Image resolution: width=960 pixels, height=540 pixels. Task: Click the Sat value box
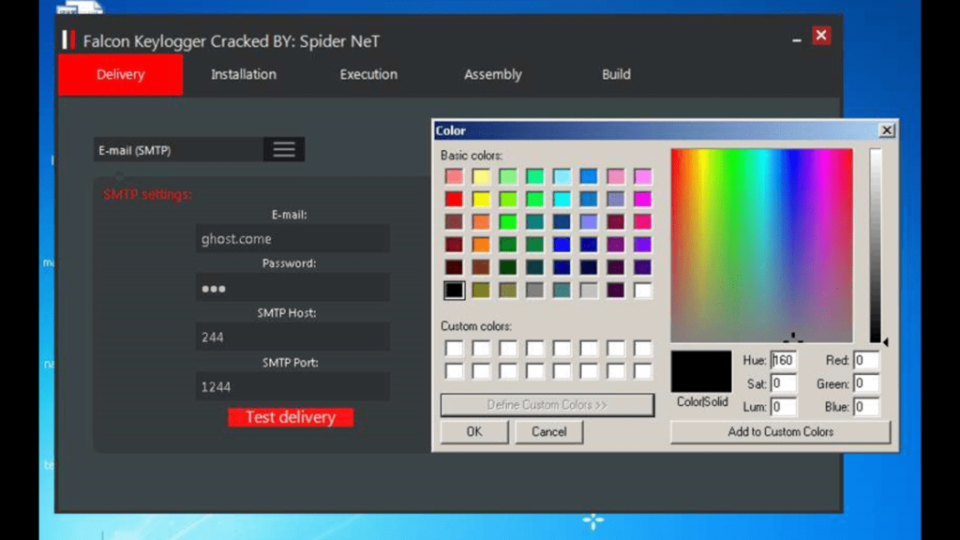[x=783, y=383]
